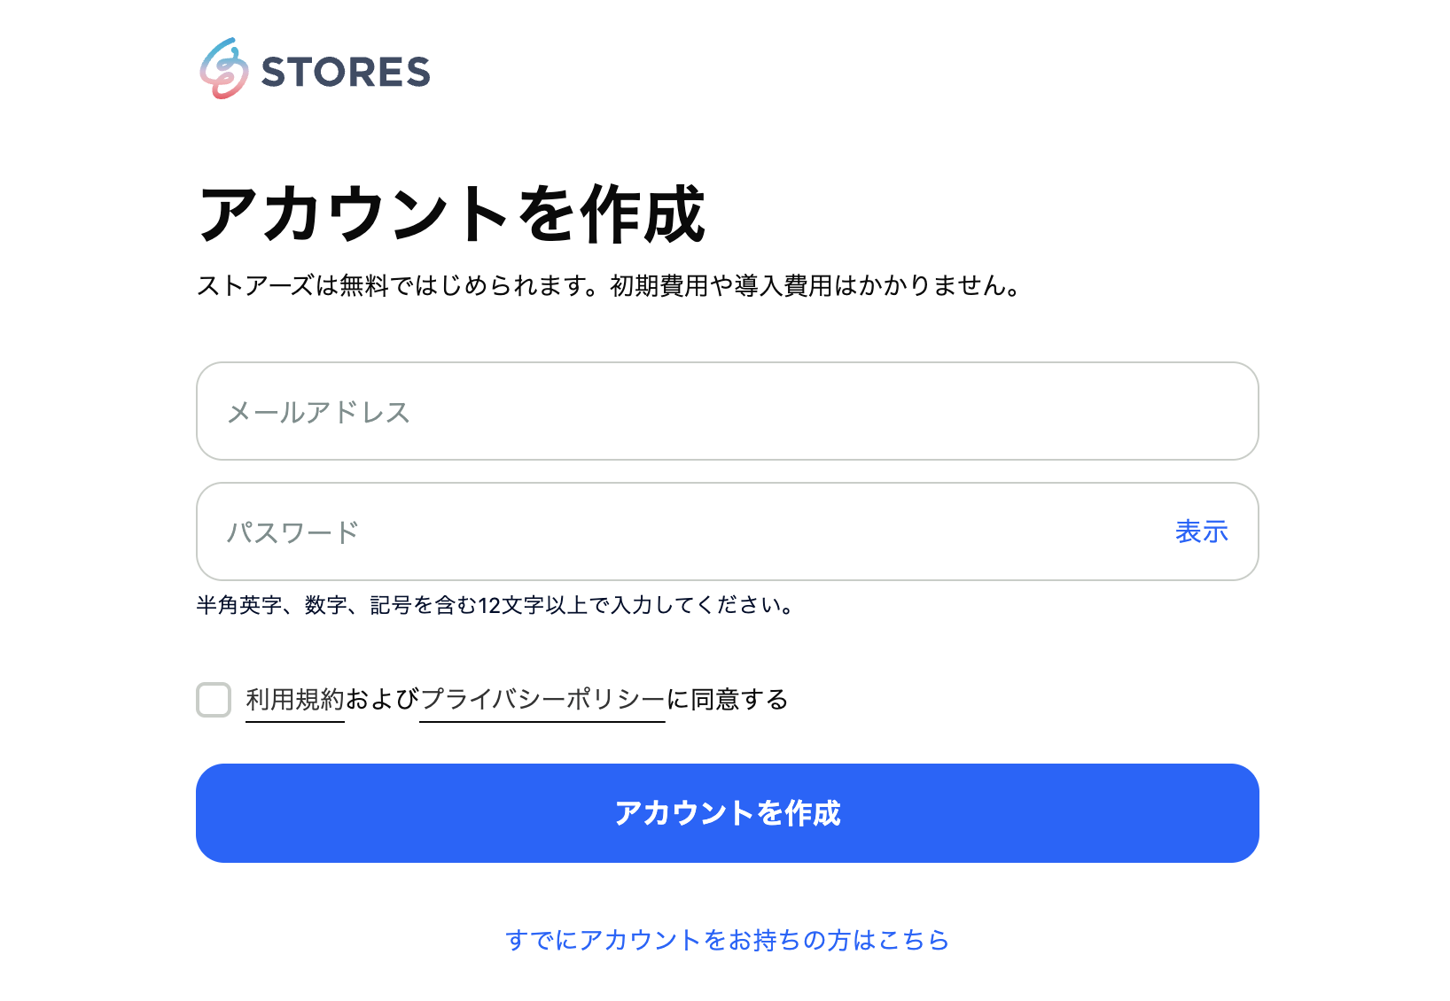Image resolution: width=1450 pixels, height=1001 pixels.
Task: Click the および text between policy links
Action: [381, 700]
